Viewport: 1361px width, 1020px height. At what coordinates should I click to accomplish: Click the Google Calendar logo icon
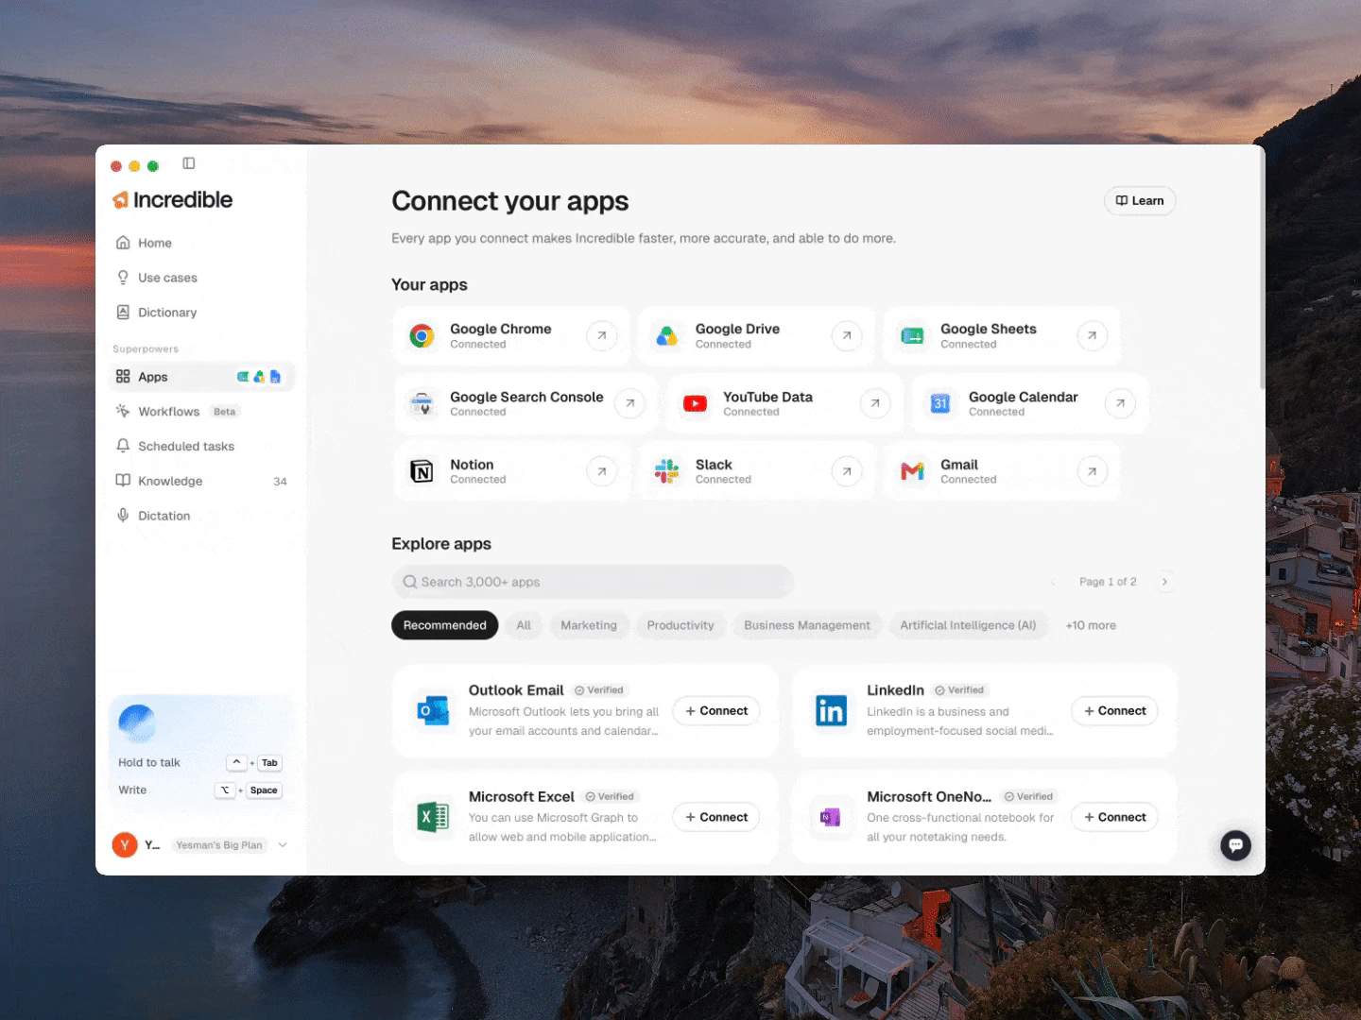[x=939, y=404]
